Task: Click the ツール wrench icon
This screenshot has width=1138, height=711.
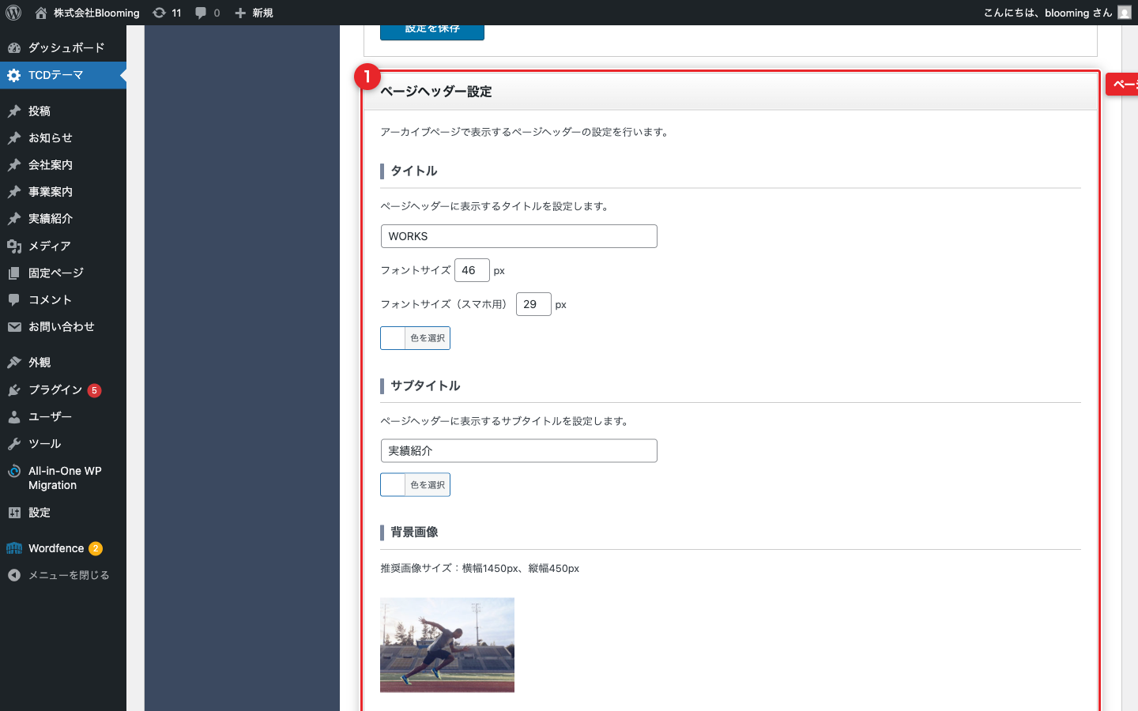Action: (14, 444)
